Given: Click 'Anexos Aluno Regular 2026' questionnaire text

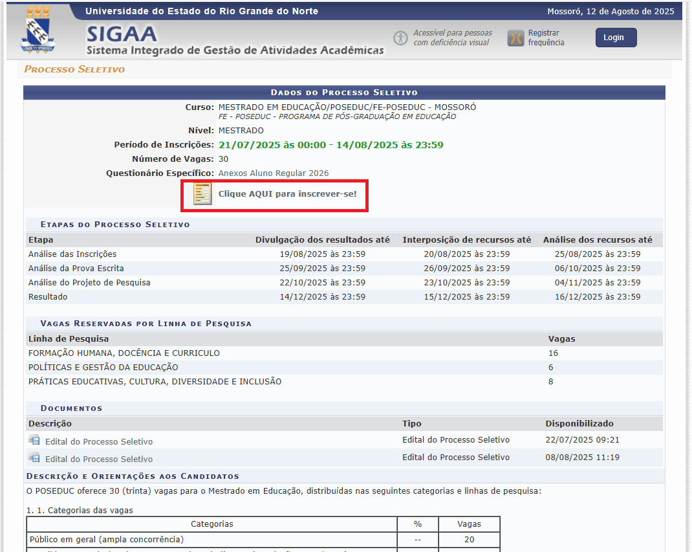Looking at the screenshot, I should point(274,173).
